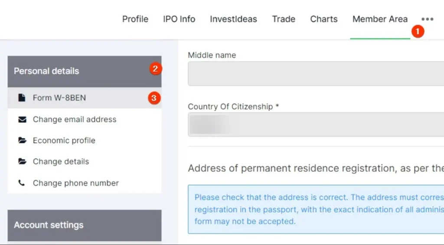Expand the Account settings section header
This screenshot has height=245, width=444.
(x=85, y=225)
